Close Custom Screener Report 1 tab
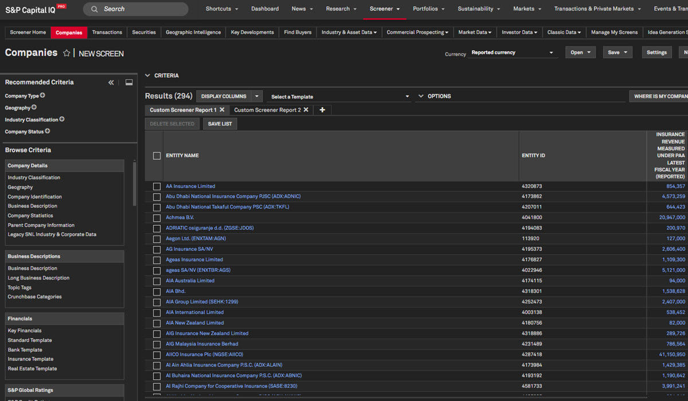The height and width of the screenshot is (401, 688). 222,109
